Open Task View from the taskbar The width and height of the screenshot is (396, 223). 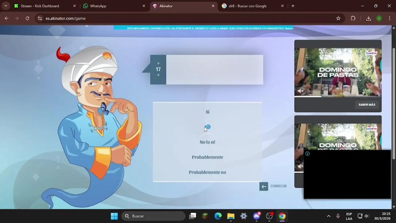[x=193, y=216]
